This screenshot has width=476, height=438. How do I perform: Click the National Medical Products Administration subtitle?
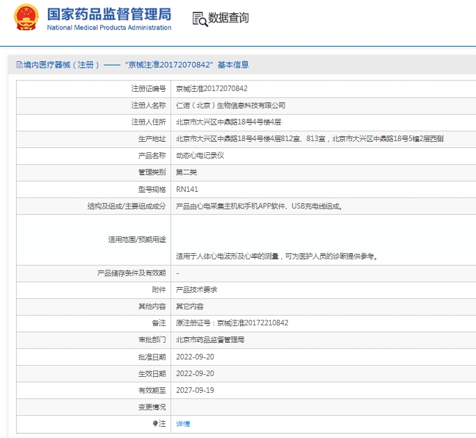(x=109, y=28)
